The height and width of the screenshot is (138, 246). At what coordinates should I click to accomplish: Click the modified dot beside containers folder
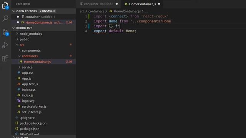pyautogui.click(x=71, y=56)
